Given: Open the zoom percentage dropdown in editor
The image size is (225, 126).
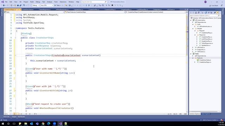Looking at the screenshot, I should 7,114.
